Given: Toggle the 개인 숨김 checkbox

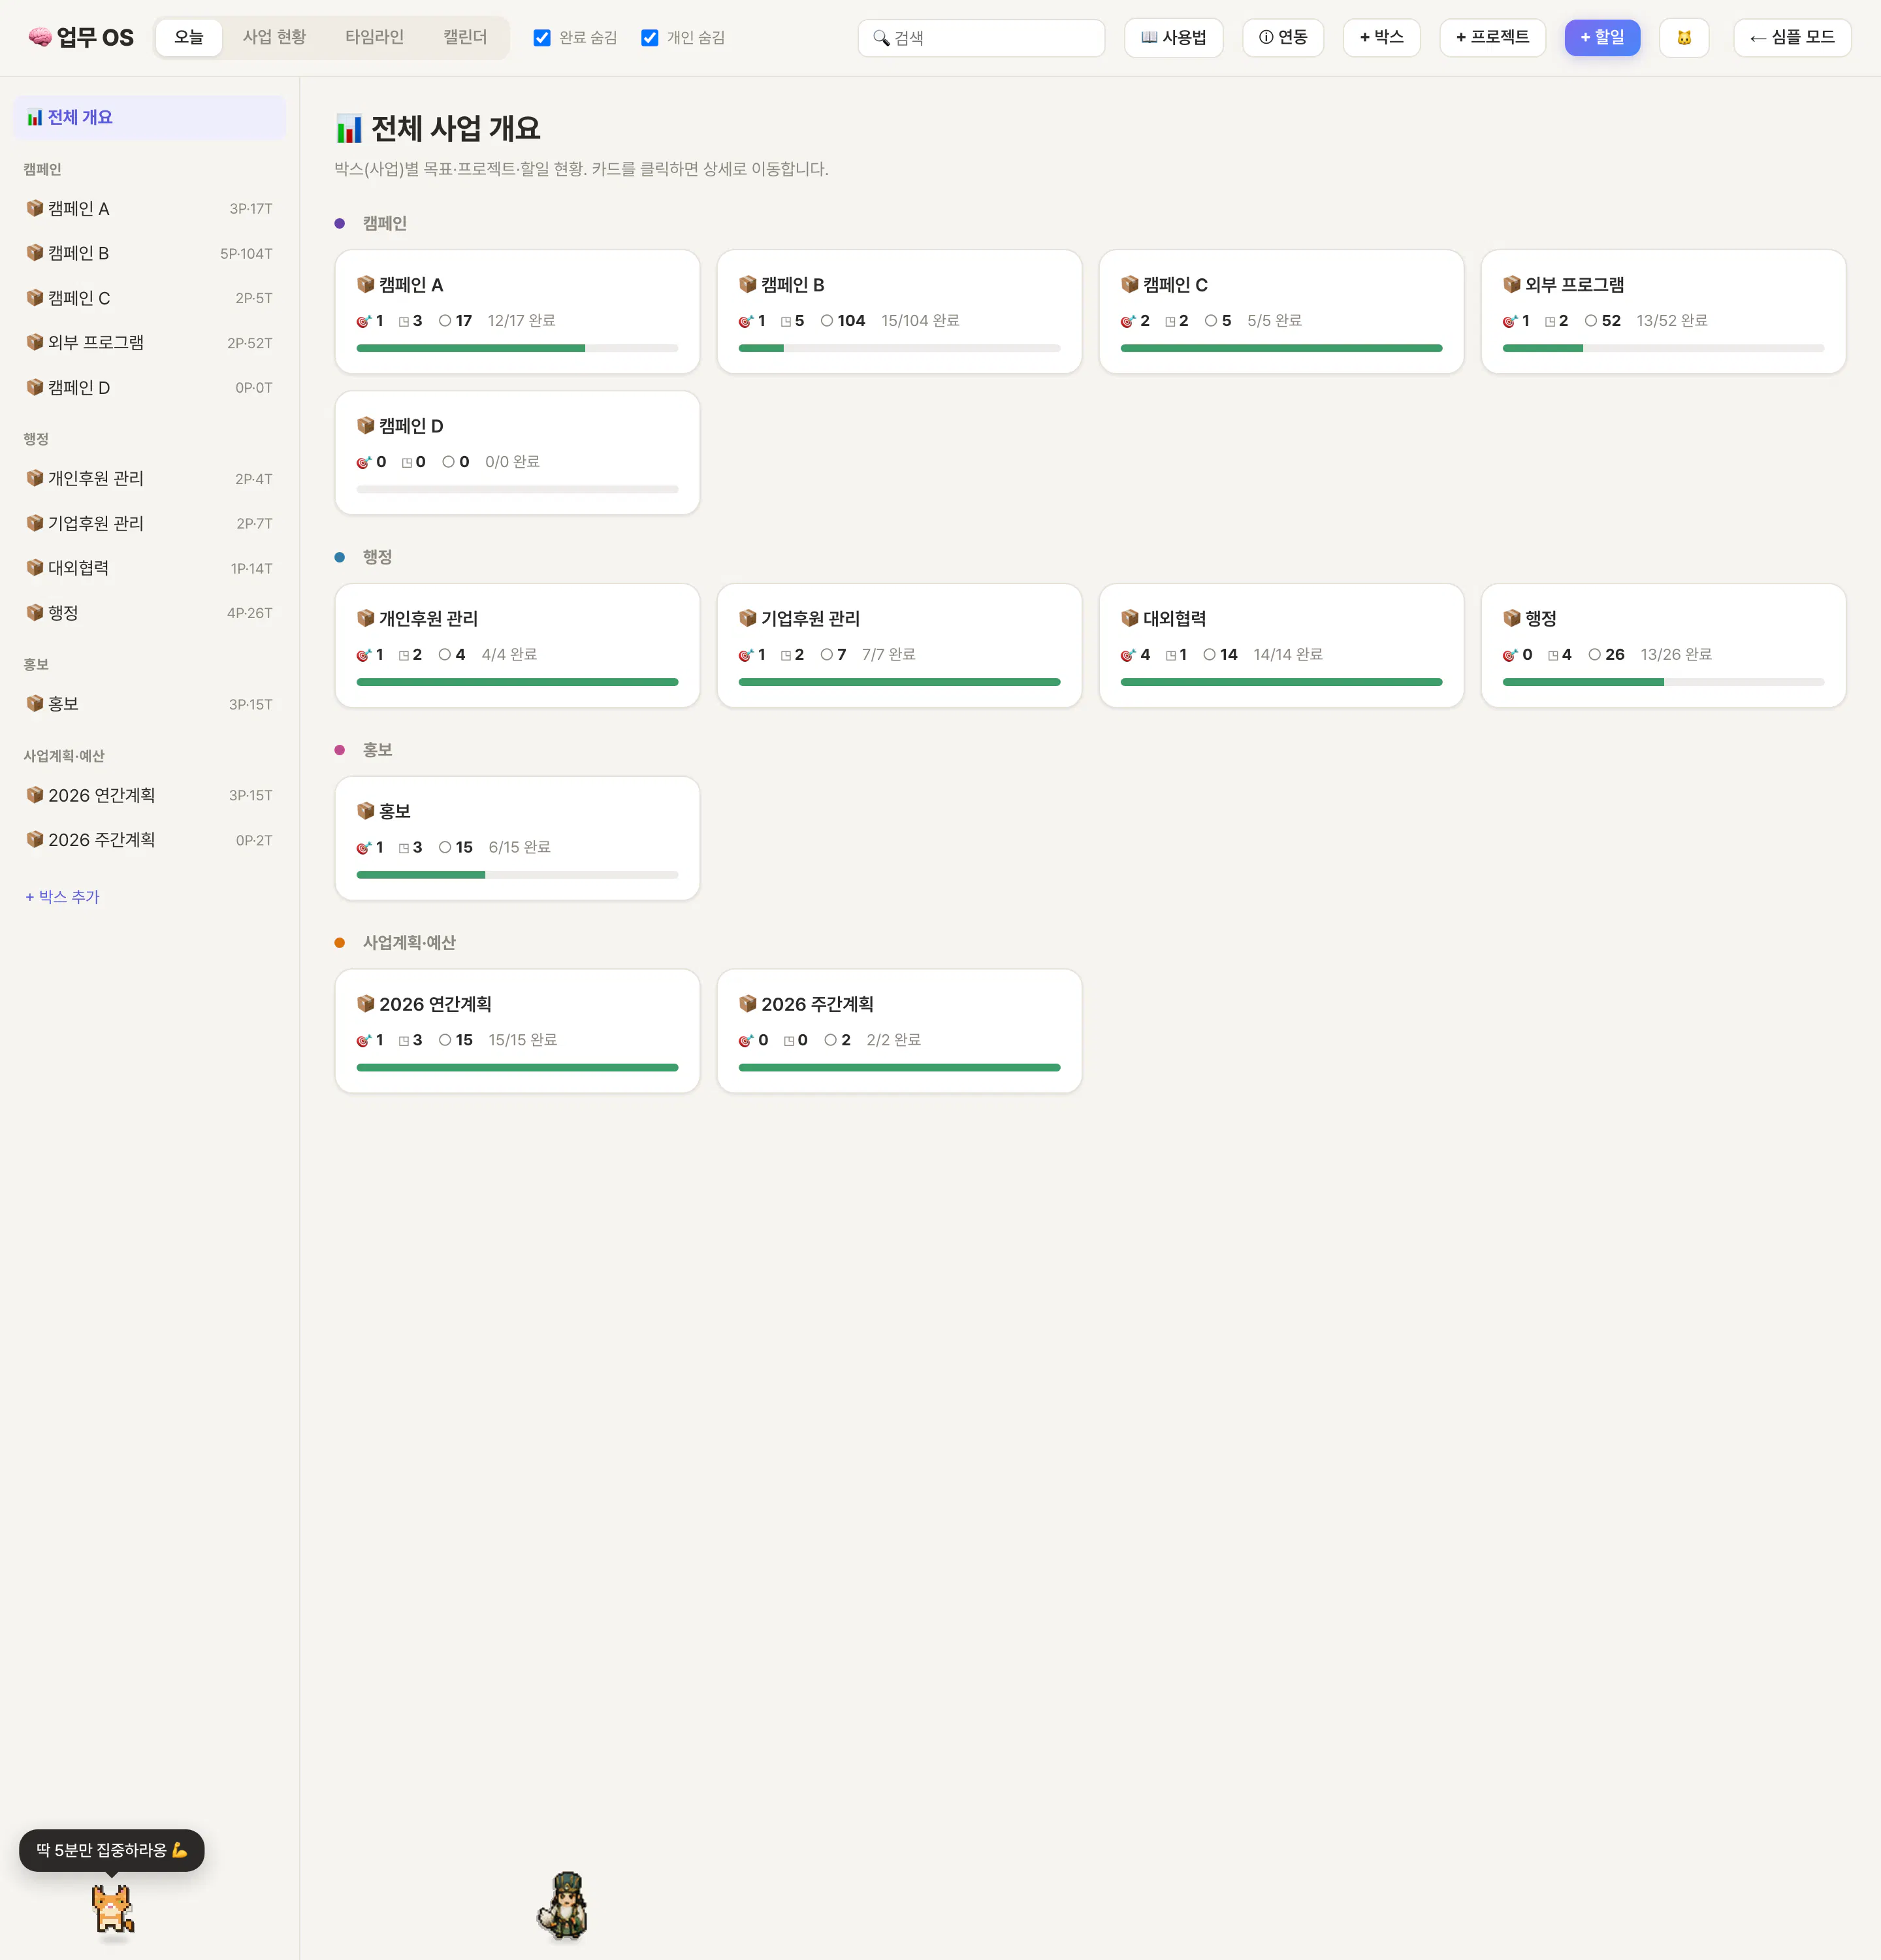Looking at the screenshot, I should click(x=650, y=38).
